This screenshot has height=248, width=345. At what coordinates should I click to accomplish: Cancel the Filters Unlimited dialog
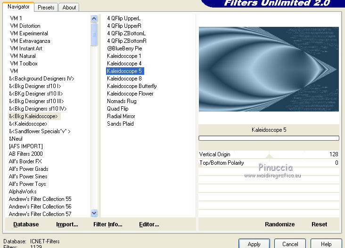290,244
